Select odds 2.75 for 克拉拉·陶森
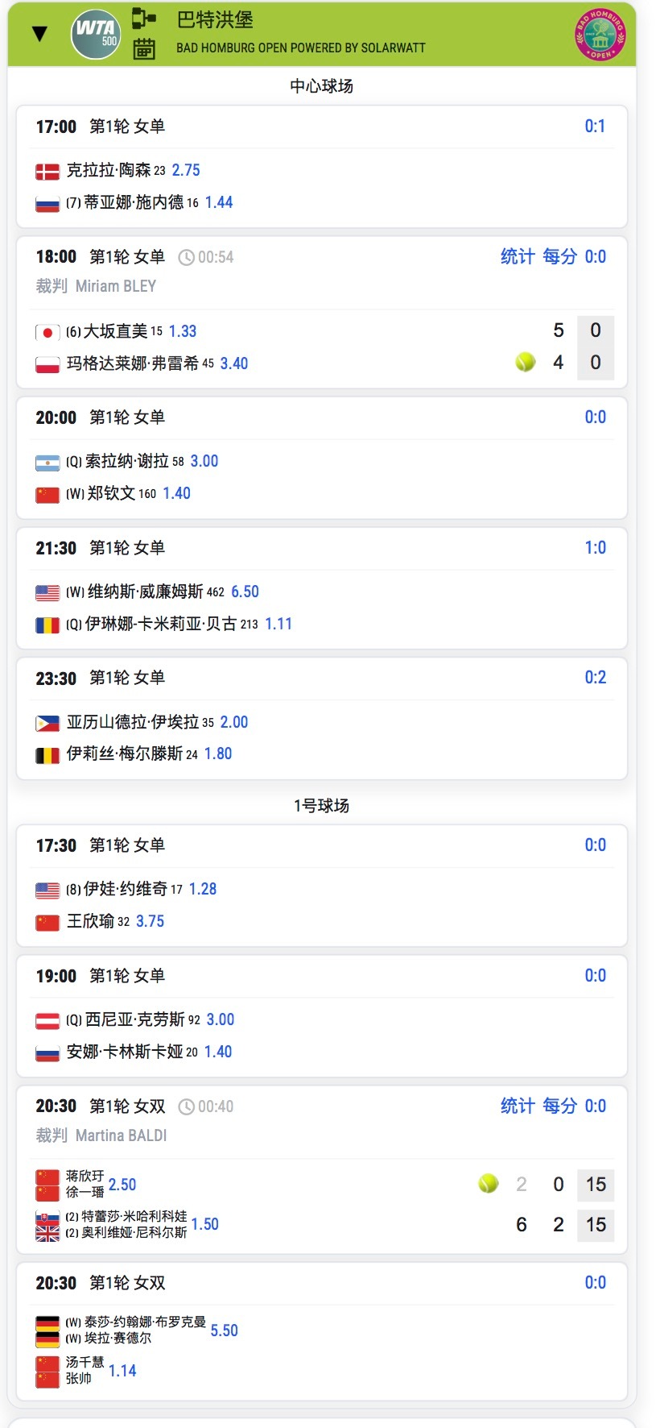660x1428 pixels. 186,170
